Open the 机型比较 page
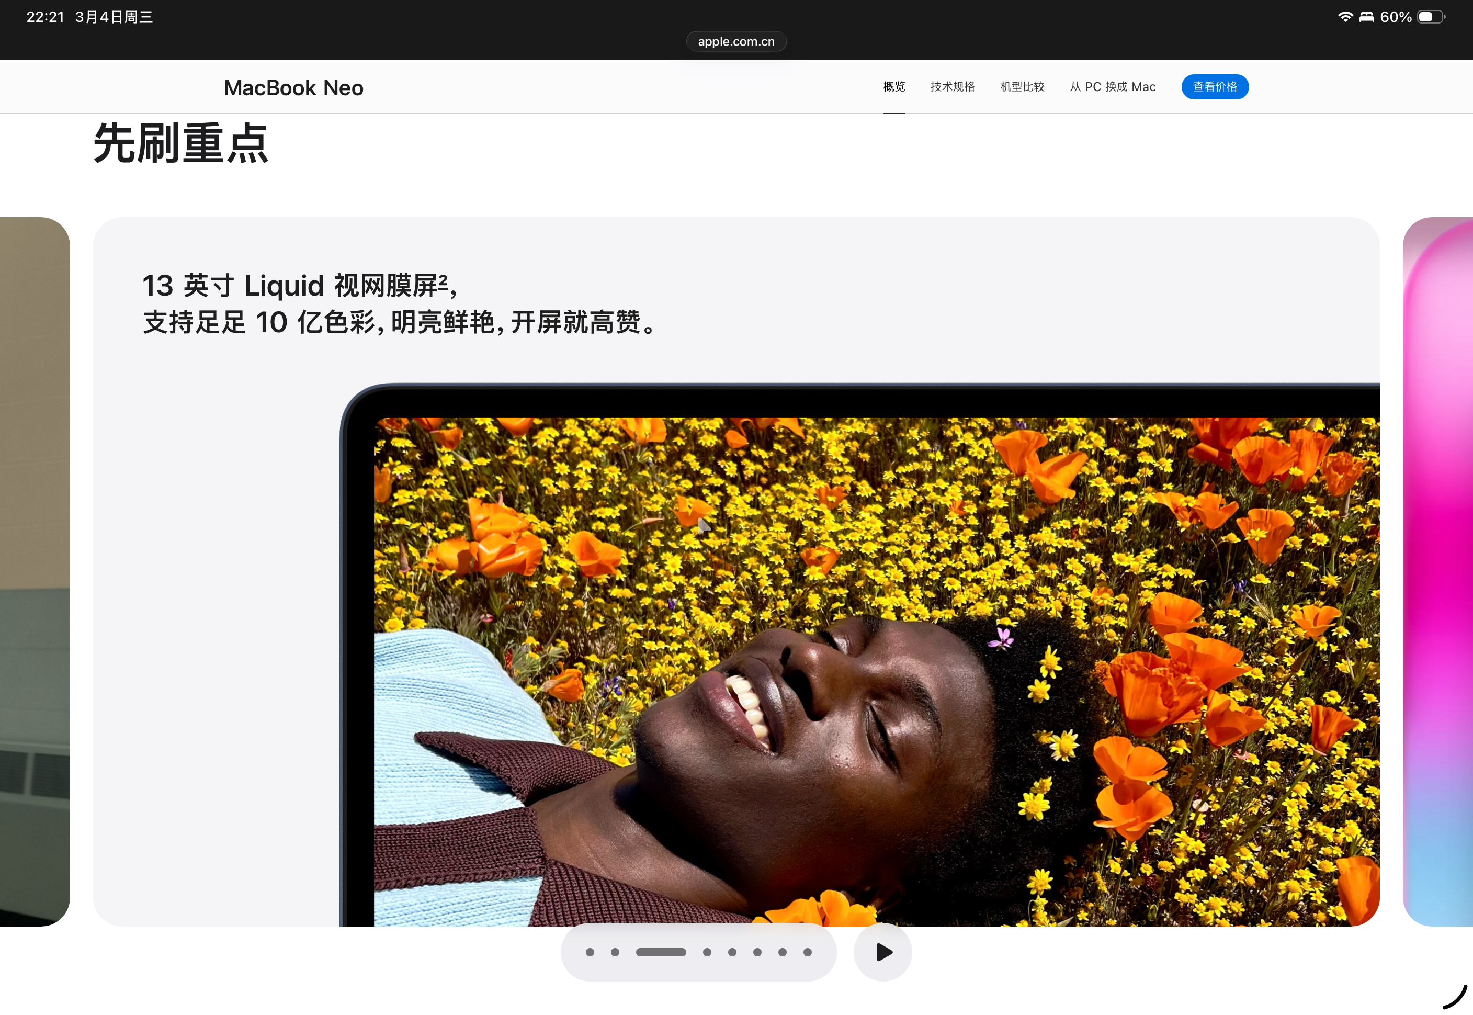The image size is (1473, 1015). pos(1022,86)
